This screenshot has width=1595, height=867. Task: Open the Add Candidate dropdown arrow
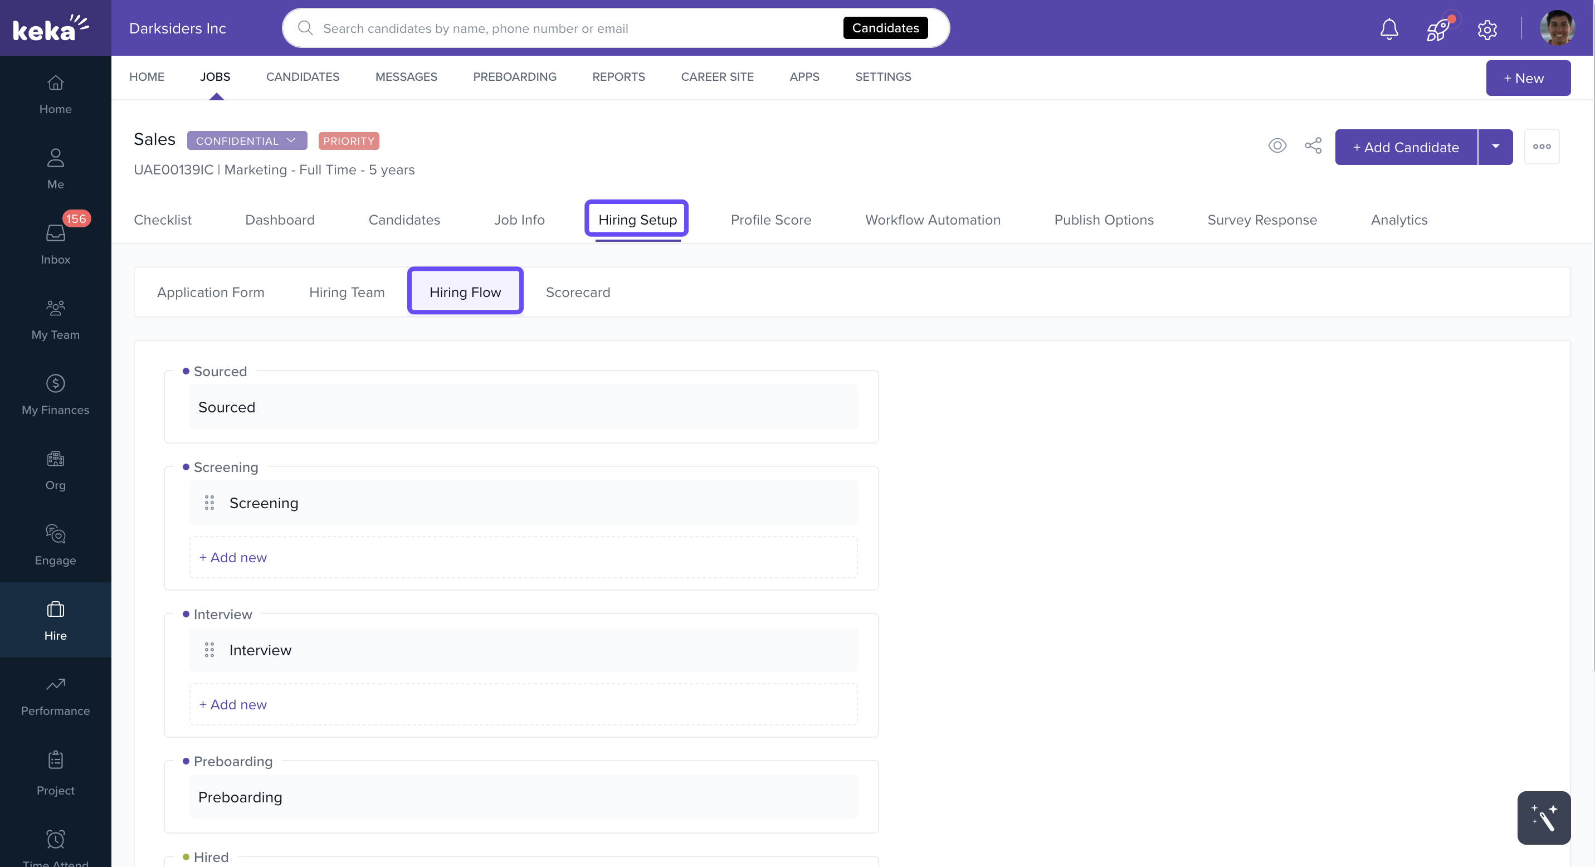coord(1495,147)
